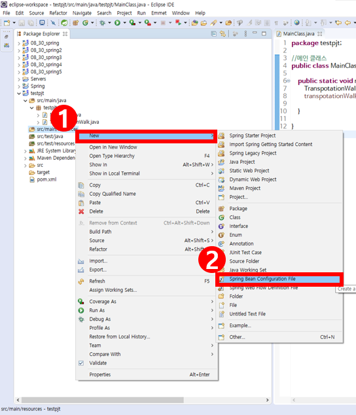
Task: Select src/test/java source folder
Action: (x=50, y=137)
